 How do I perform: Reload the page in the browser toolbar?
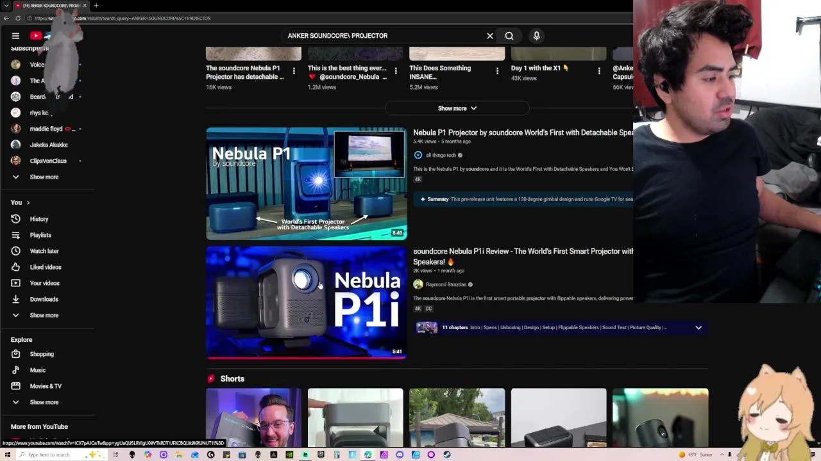18,19
